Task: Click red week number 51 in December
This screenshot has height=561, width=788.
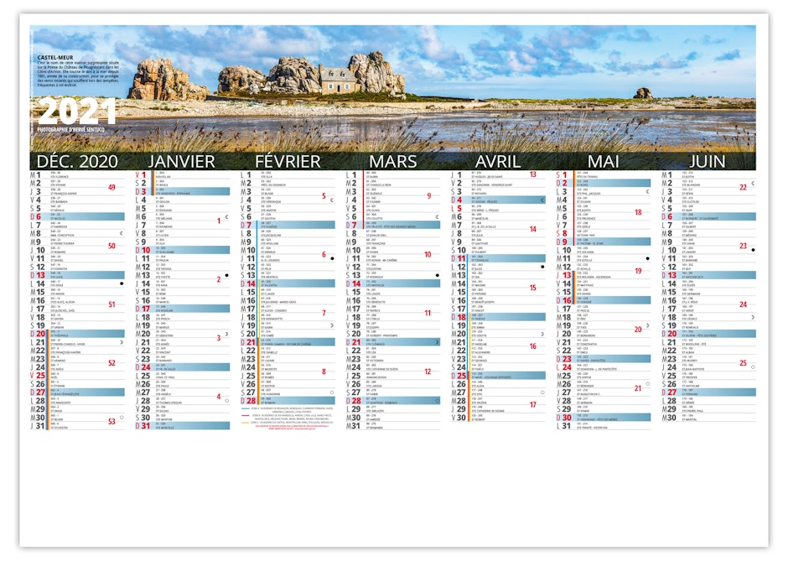Action: [111, 304]
